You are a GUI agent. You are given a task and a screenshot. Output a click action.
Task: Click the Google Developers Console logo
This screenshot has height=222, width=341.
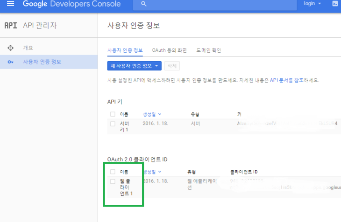(71, 4)
